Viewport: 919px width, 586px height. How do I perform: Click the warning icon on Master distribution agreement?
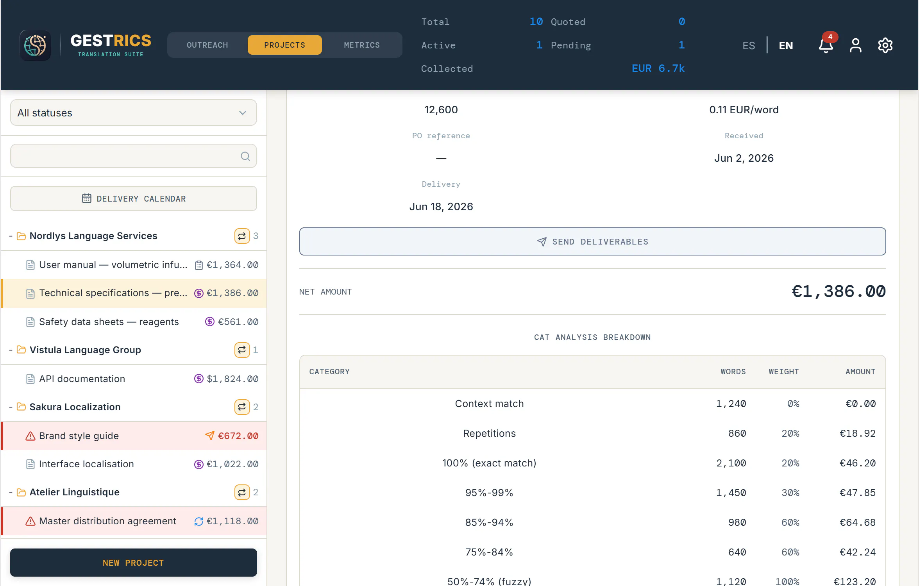30,521
